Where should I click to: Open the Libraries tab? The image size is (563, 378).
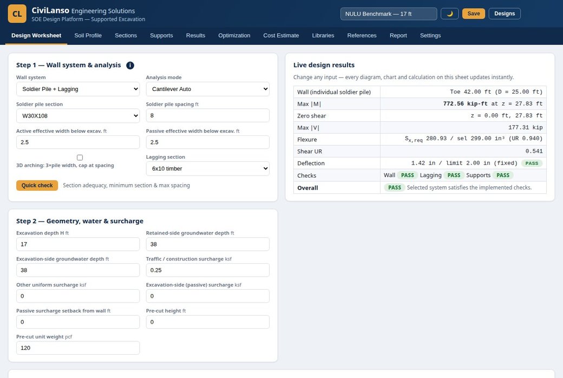click(x=323, y=36)
